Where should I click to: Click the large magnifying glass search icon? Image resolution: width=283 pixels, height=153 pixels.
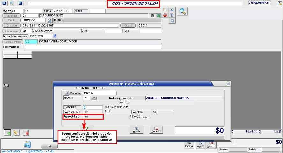[183, 11]
